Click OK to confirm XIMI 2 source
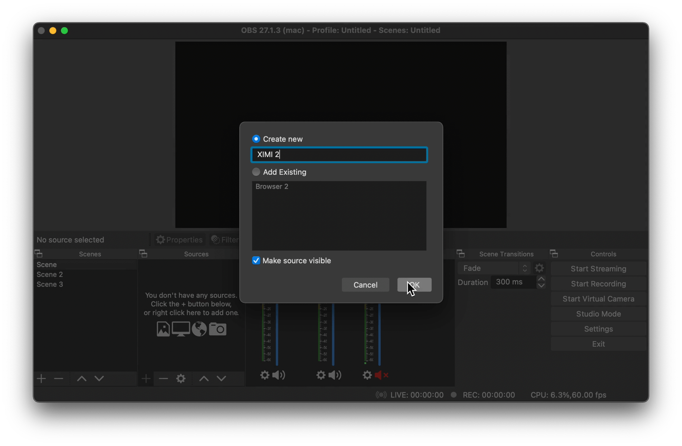Image resolution: width=682 pixels, height=446 pixels. pyautogui.click(x=414, y=285)
